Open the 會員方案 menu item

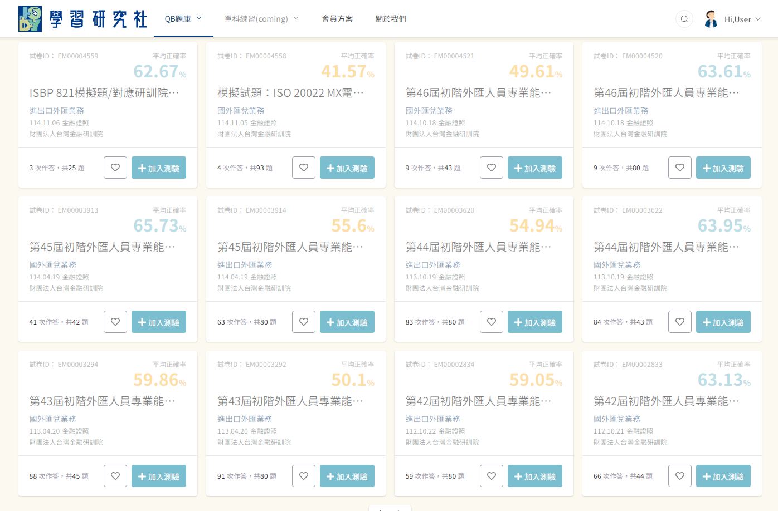tap(337, 19)
